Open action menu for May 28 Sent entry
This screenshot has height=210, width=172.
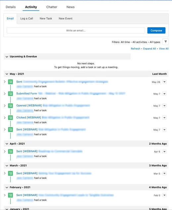point(164,82)
